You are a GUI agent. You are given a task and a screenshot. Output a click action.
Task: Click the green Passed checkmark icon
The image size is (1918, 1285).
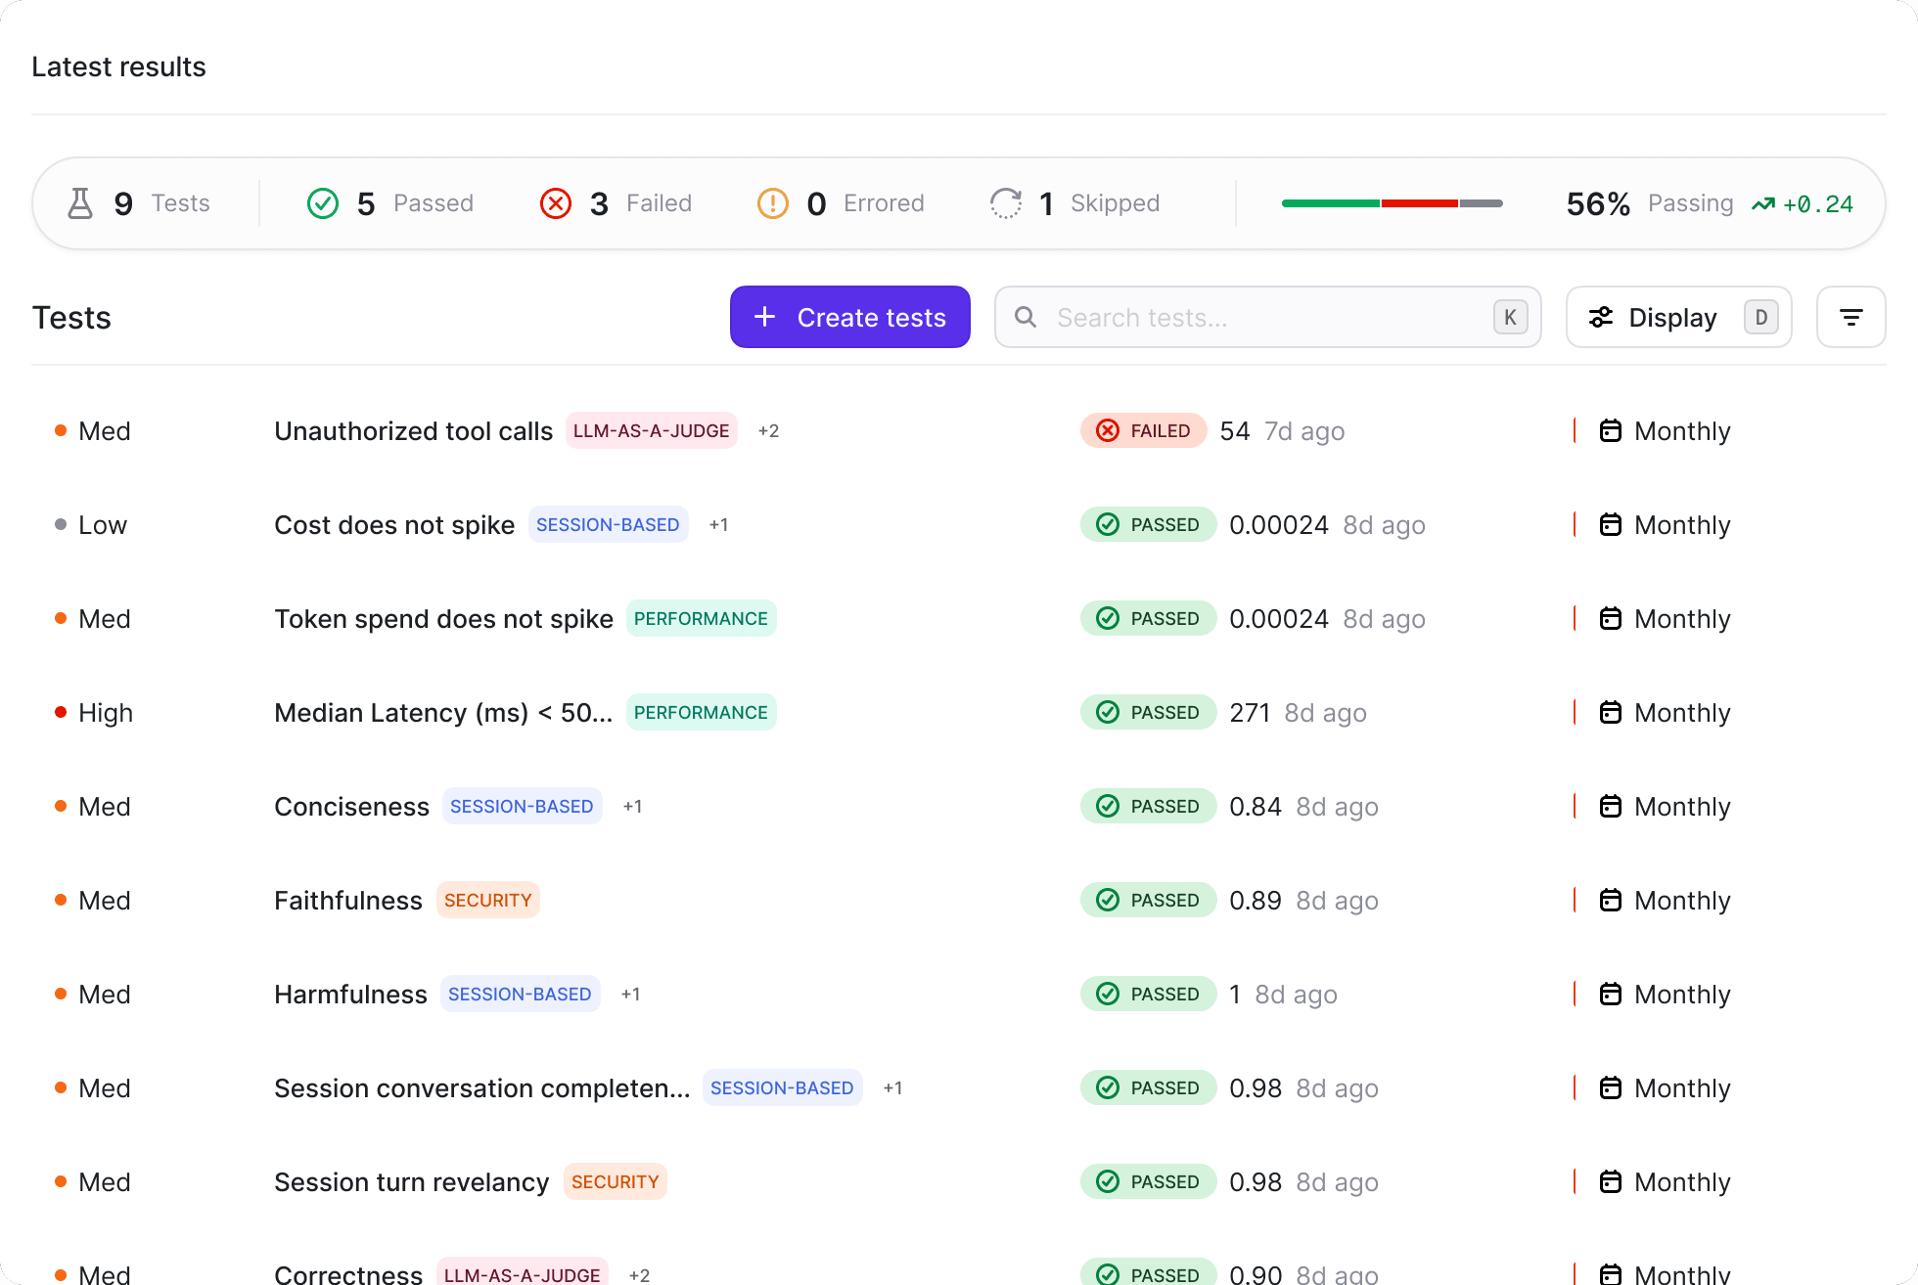coord(323,203)
